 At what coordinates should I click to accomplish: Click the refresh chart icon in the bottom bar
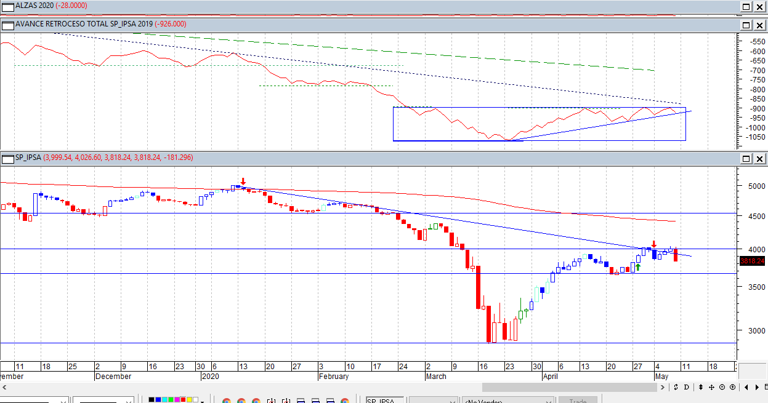[676, 387]
